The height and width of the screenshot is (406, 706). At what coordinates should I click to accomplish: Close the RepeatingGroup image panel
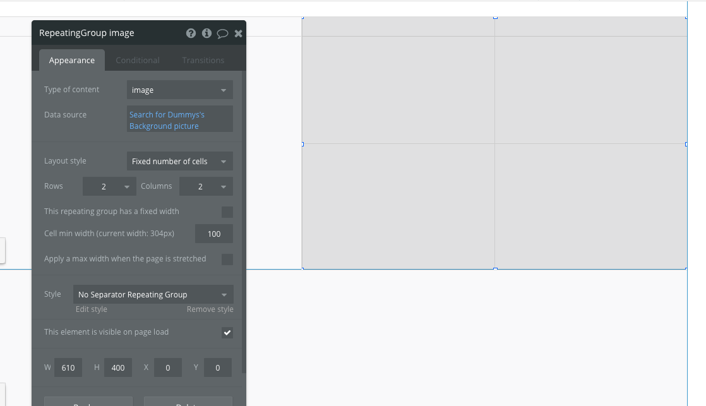pos(238,33)
